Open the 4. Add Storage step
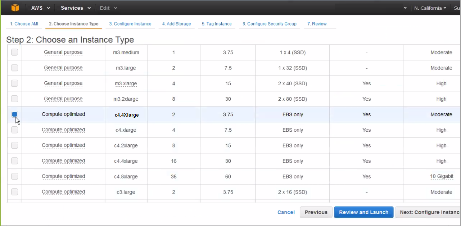This screenshot has width=461, height=226. [x=176, y=24]
